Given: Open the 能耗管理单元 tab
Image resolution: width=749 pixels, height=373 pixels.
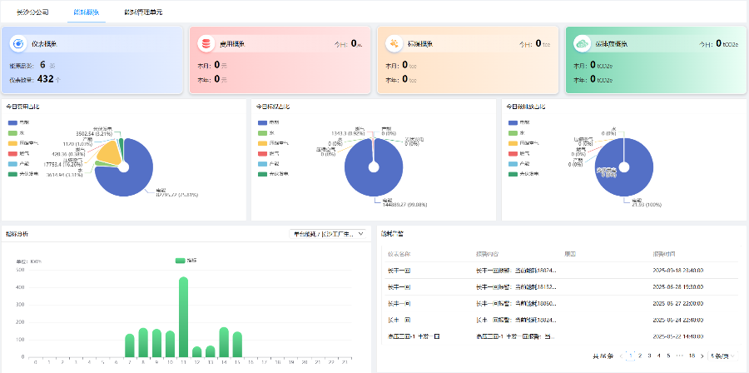Looking at the screenshot, I should coord(143,12).
